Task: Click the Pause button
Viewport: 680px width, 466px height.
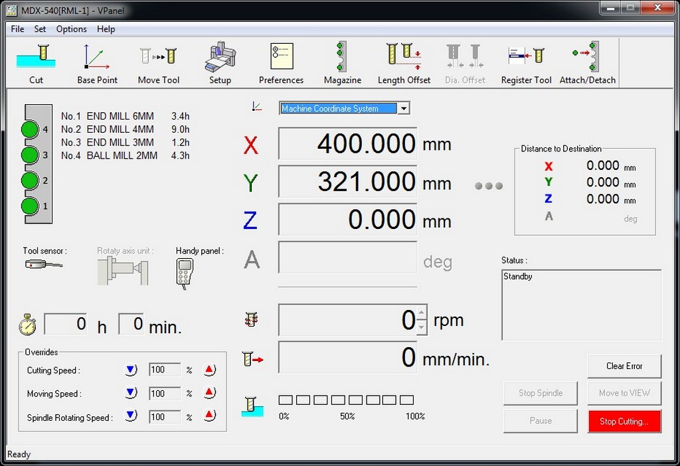Action: 541,421
